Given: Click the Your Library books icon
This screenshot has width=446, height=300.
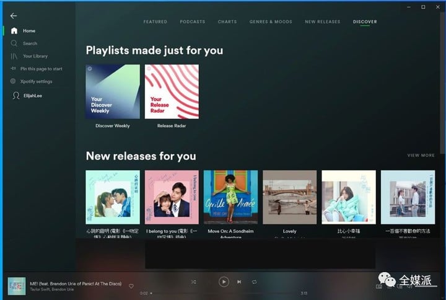Looking at the screenshot, I should pos(14,56).
